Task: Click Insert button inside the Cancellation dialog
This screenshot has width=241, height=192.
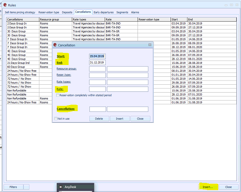Action: [x=119, y=119]
